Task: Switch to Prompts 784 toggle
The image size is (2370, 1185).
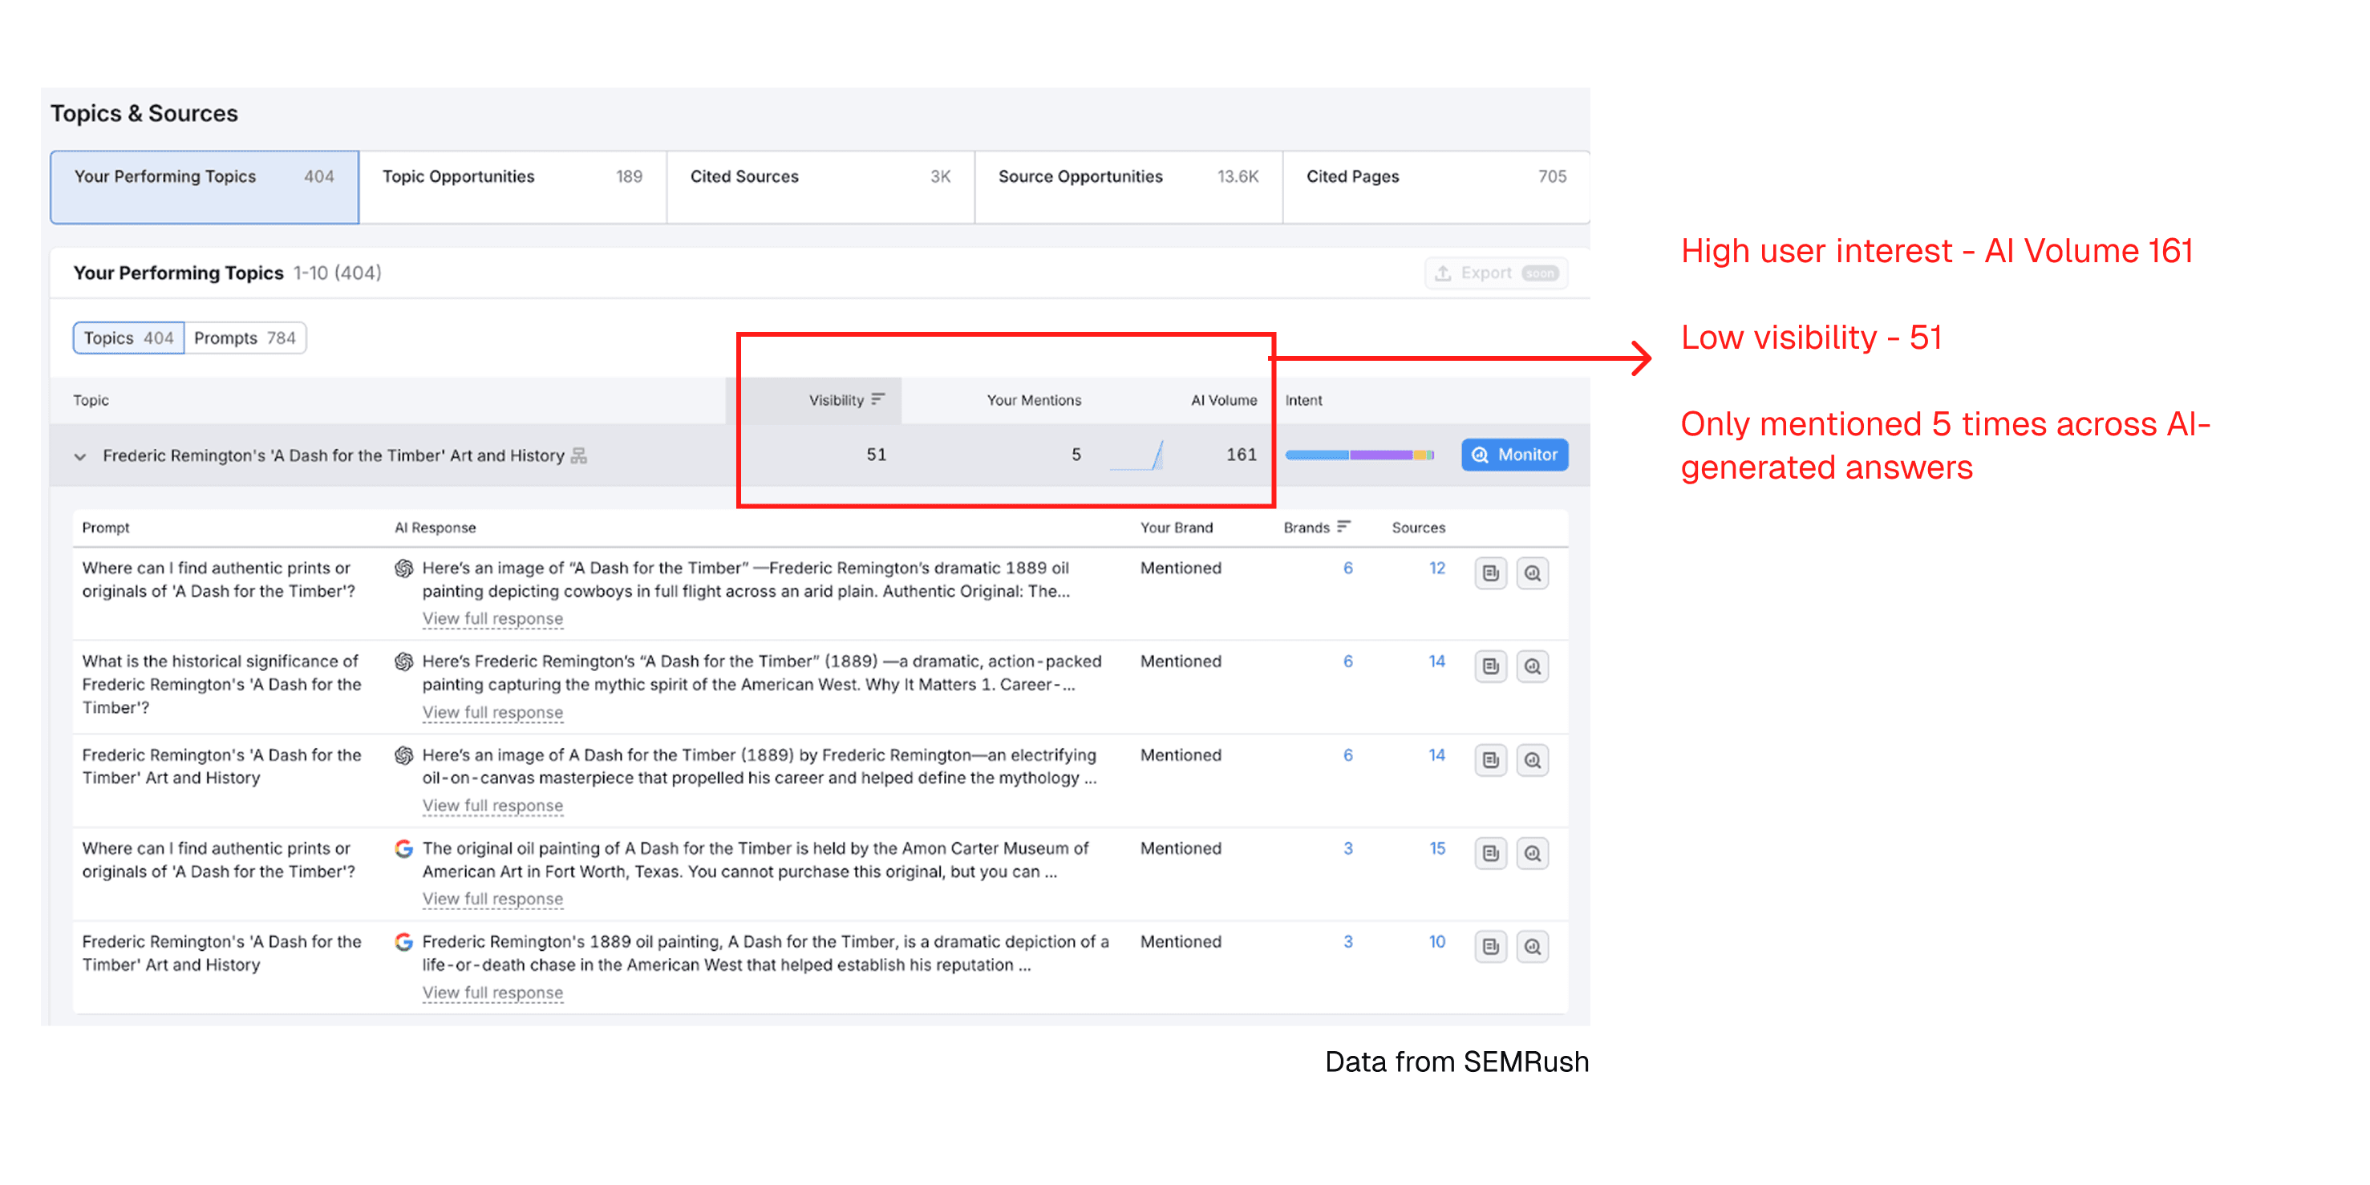Action: coord(245,338)
